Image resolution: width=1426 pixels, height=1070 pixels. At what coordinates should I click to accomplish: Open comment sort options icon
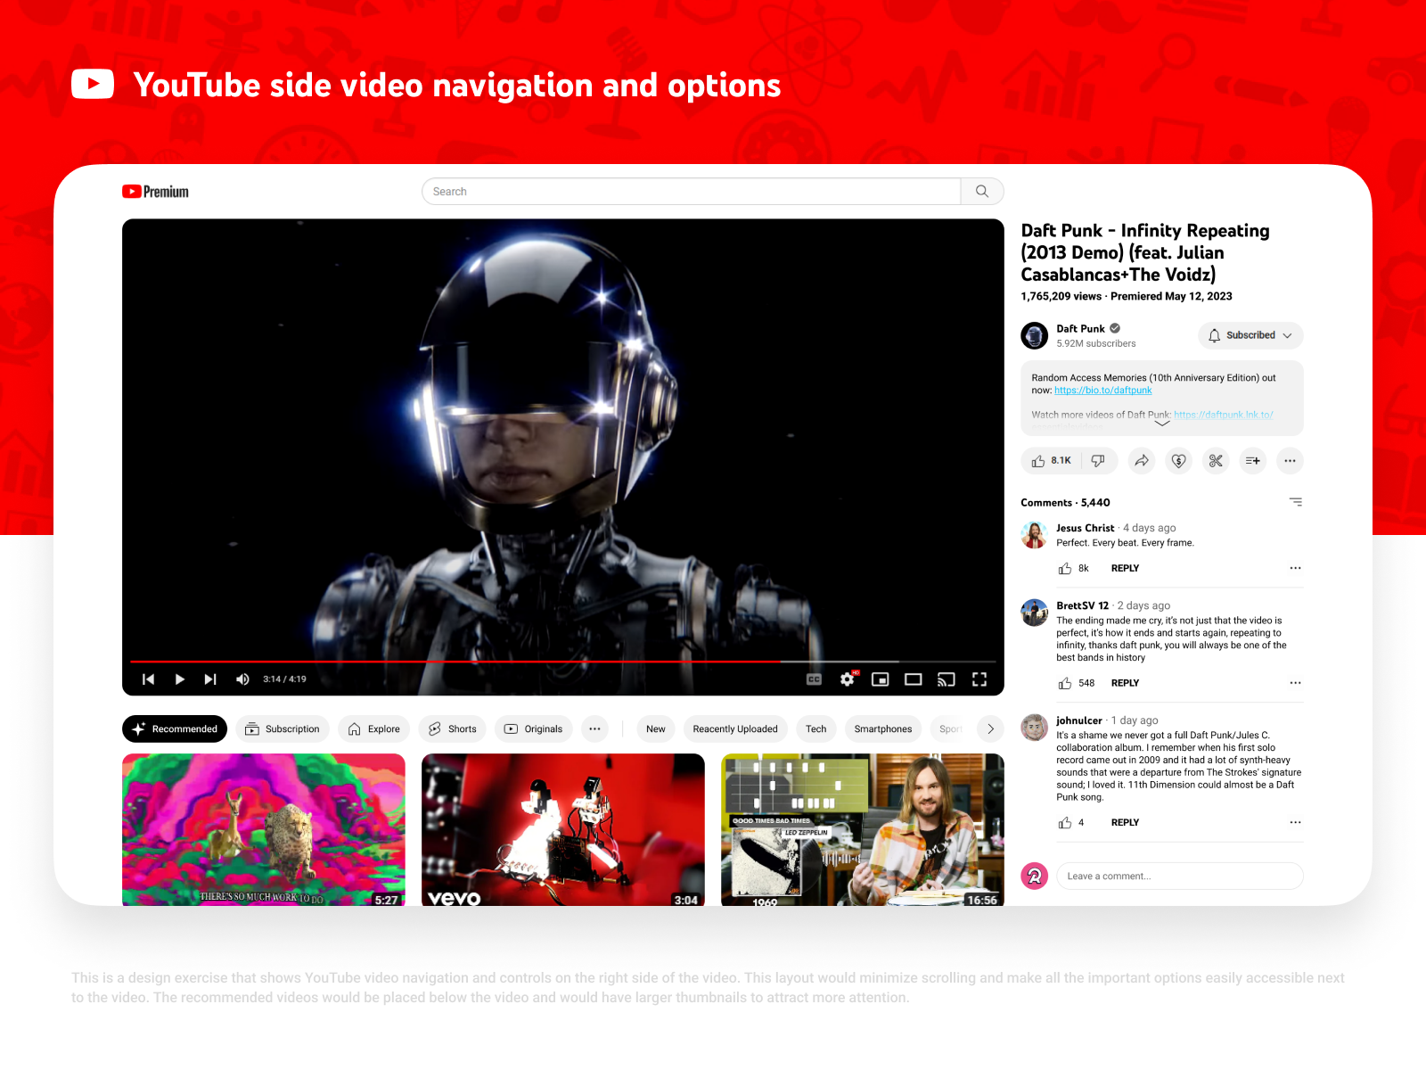click(x=1295, y=501)
